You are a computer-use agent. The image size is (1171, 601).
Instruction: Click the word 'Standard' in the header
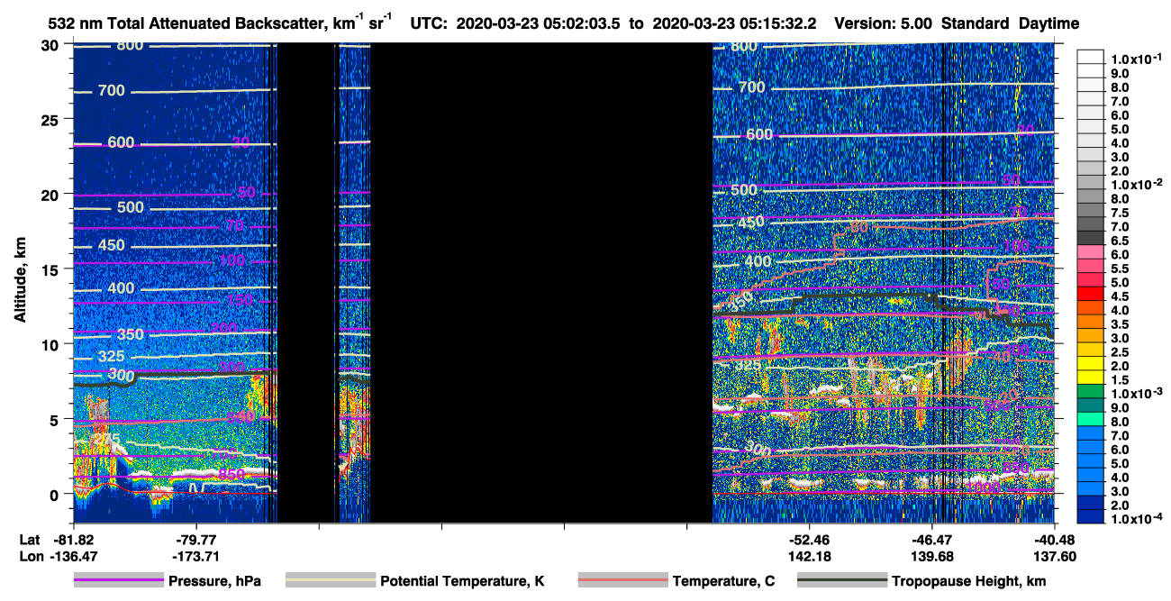point(976,23)
